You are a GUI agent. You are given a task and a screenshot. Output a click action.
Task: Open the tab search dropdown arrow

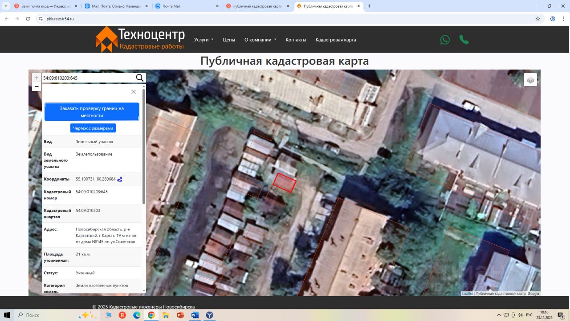tap(6, 6)
